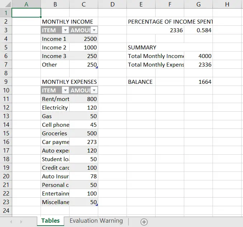Select the Auto Insurance cell
The image size is (243, 227).
click(55, 176)
